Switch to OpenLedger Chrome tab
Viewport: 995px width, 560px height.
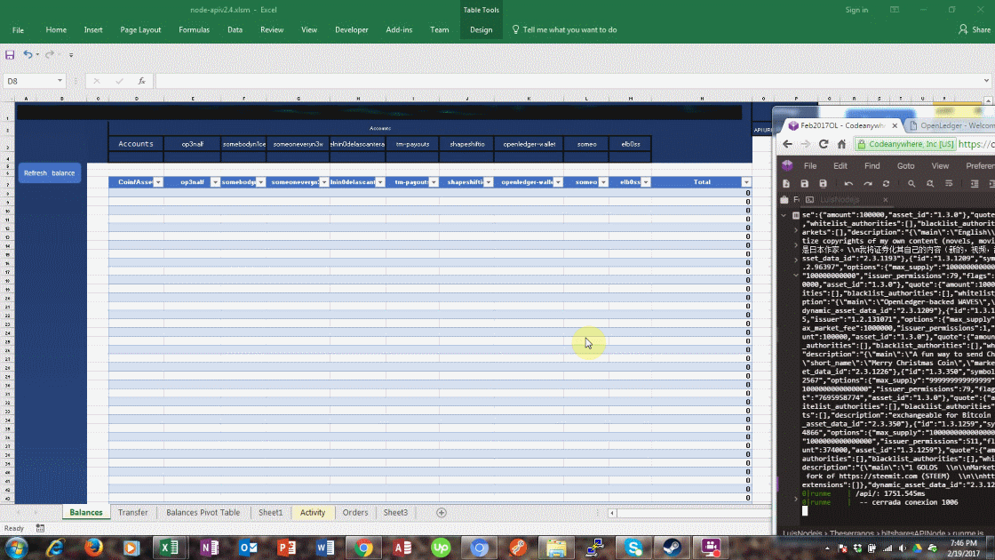(950, 125)
